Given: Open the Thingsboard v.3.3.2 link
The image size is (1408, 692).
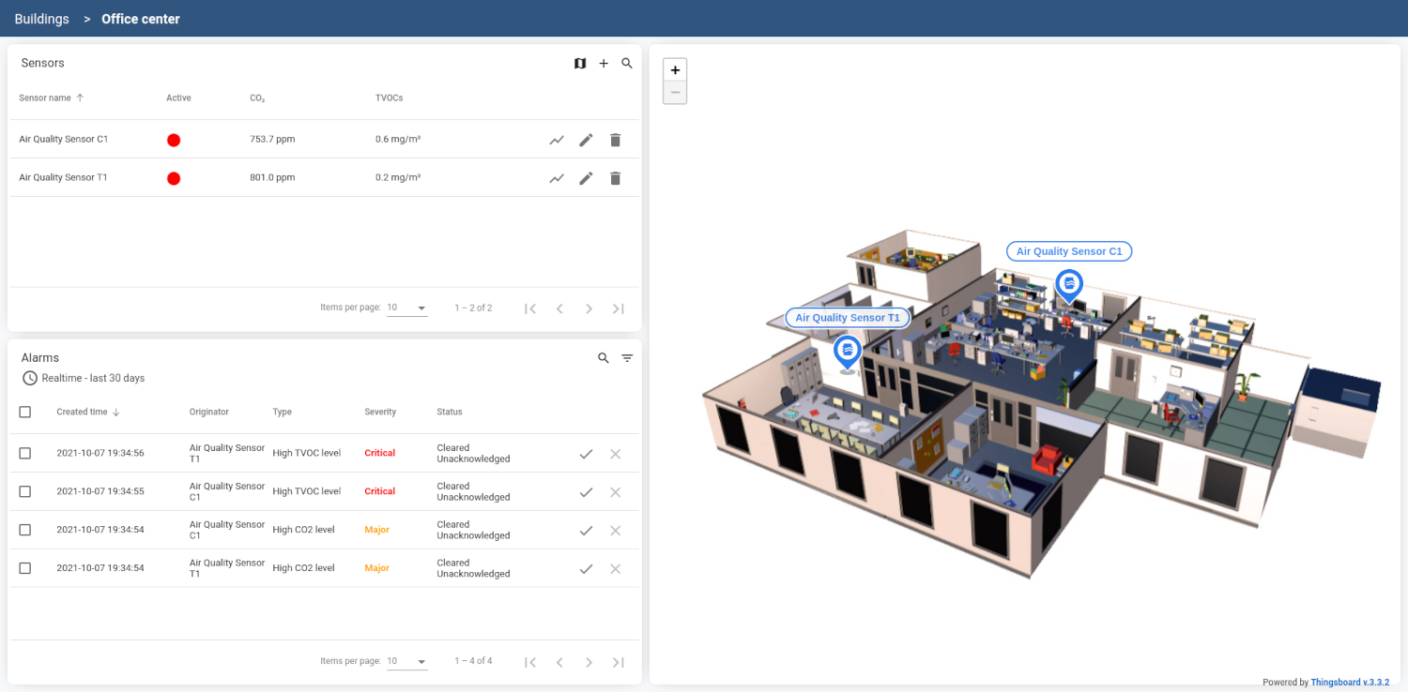Looking at the screenshot, I should 1349,683.
